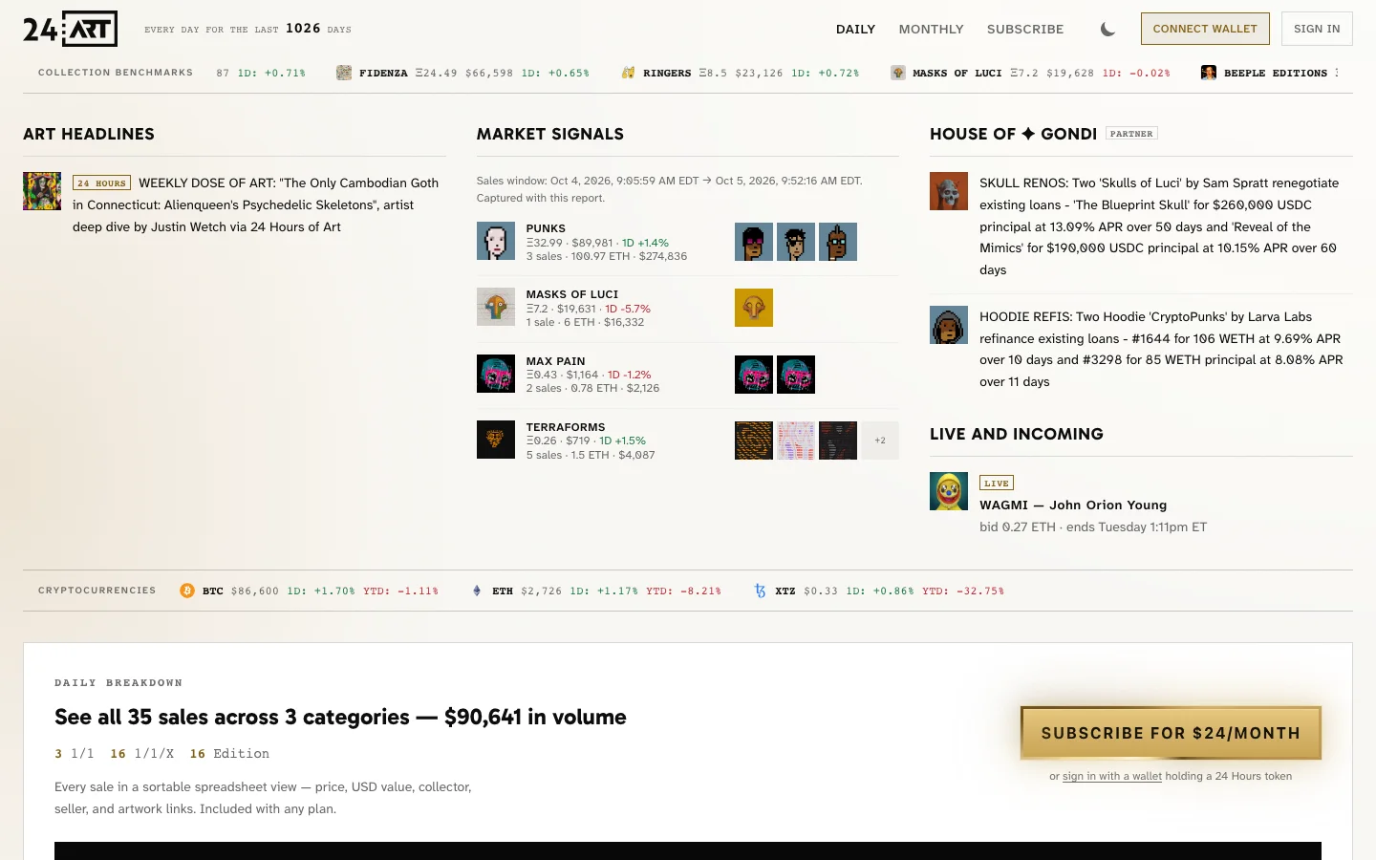Screen dimensions: 1376x860
Task: Click the Fidenza collection icon
Action: pyautogui.click(x=344, y=73)
